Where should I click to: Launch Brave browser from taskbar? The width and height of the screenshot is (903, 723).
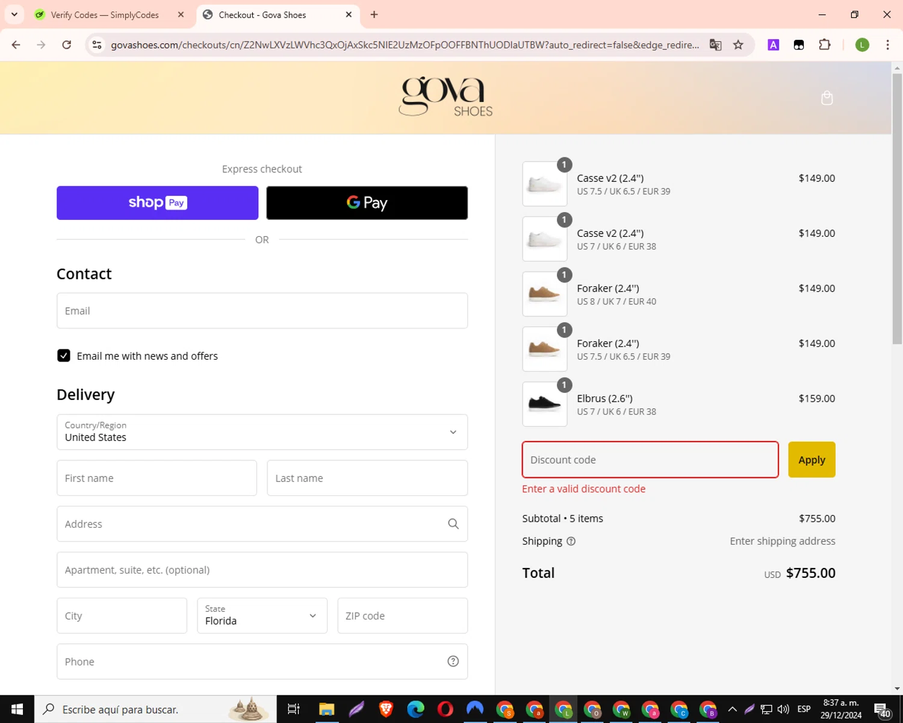click(386, 709)
